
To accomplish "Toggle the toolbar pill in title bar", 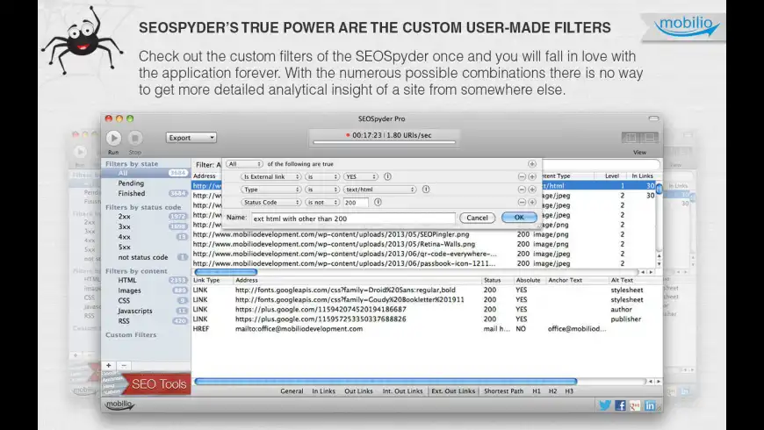I will click(653, 118).
